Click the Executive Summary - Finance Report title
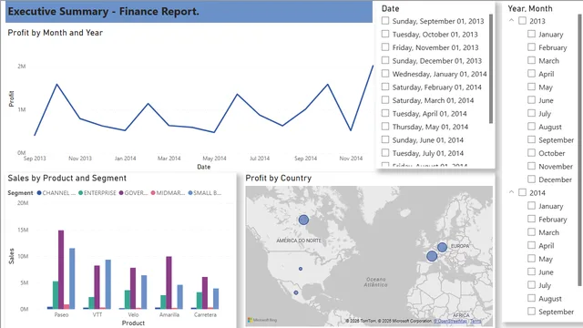This screenshot has height=328, width=583. (x=103, y=12)
